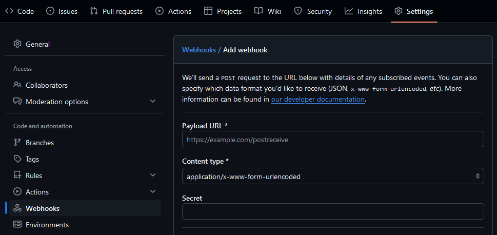Image resolution: width=497 pixels, height=235 pixels.
Task: Click the Webhooks icon in sidebar
Action: coord(17,208)
